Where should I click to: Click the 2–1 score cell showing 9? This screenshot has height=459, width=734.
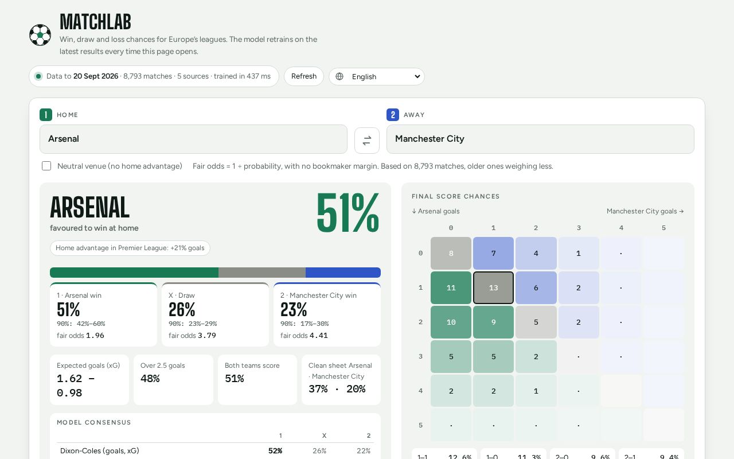coord(493,322)
